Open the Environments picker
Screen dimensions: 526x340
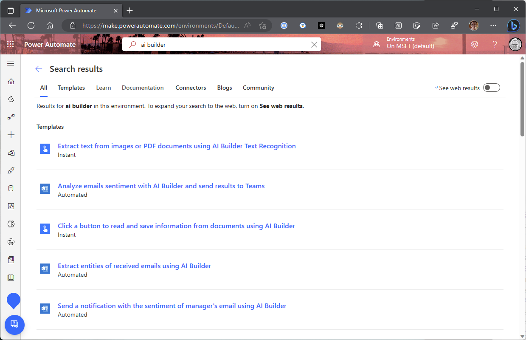tap(404, 42)
